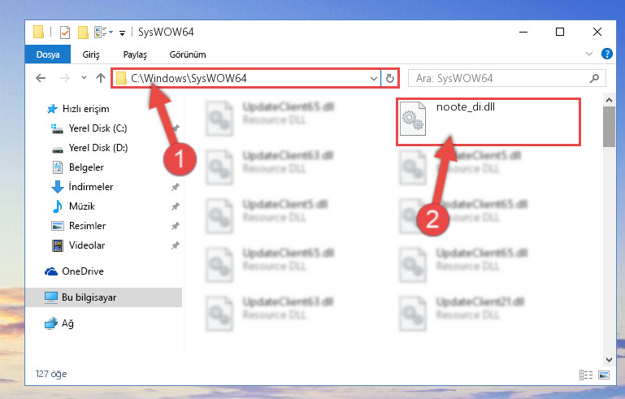
Task: Click the Up one level arrow
Action: [x=101, y=78]
